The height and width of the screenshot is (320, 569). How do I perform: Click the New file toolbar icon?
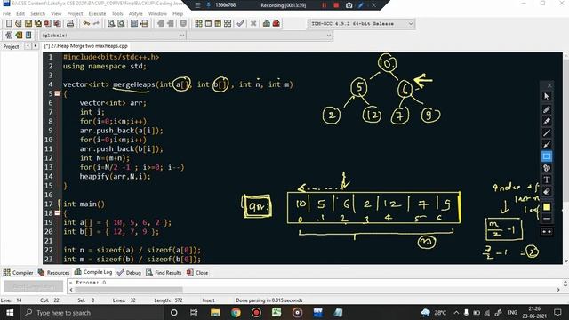9,23
